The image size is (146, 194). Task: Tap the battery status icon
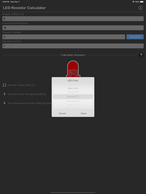coord(142,2)
